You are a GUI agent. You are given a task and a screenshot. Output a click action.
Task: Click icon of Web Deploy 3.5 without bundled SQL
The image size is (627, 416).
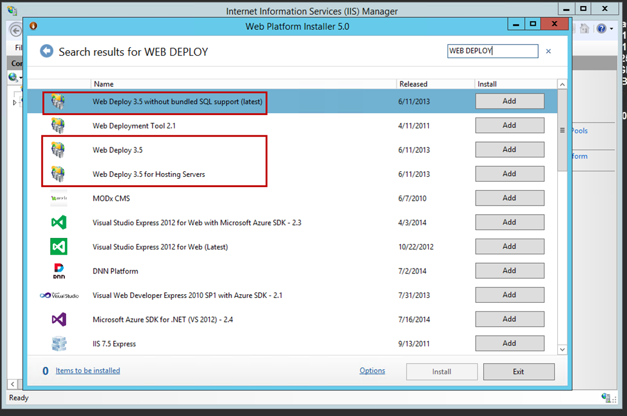[58, 102]
